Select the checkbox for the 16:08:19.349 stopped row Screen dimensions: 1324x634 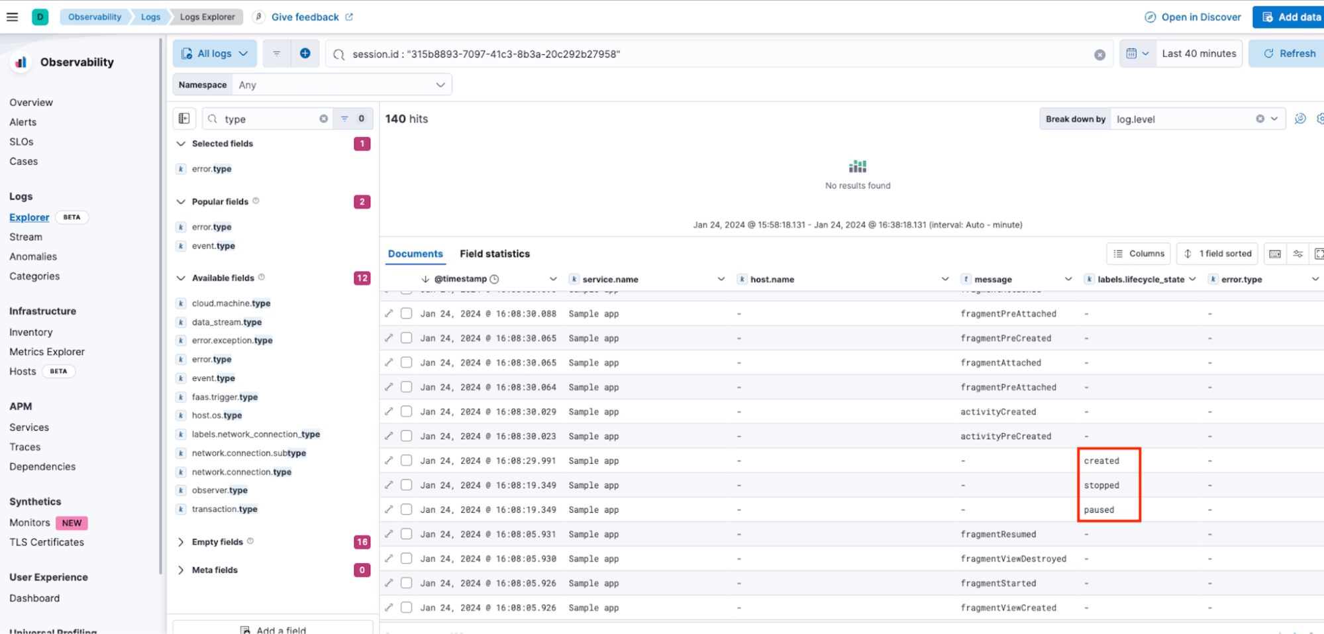coord(406,485)
